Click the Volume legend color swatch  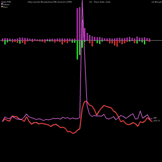(2, 4)
